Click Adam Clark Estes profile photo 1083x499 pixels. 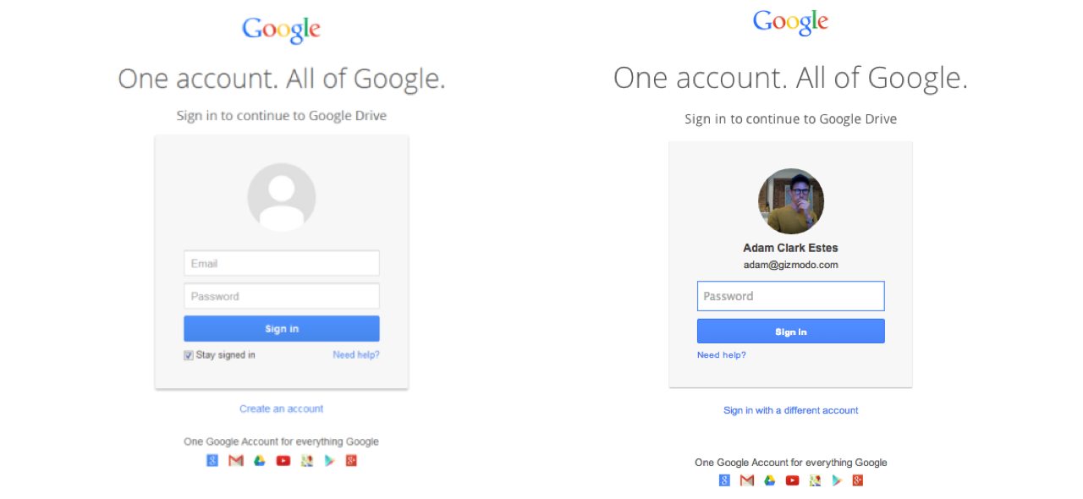coord(791,201)
